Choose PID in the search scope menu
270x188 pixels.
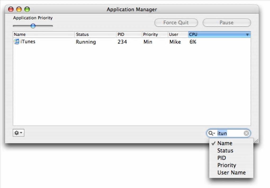[231, 158]
